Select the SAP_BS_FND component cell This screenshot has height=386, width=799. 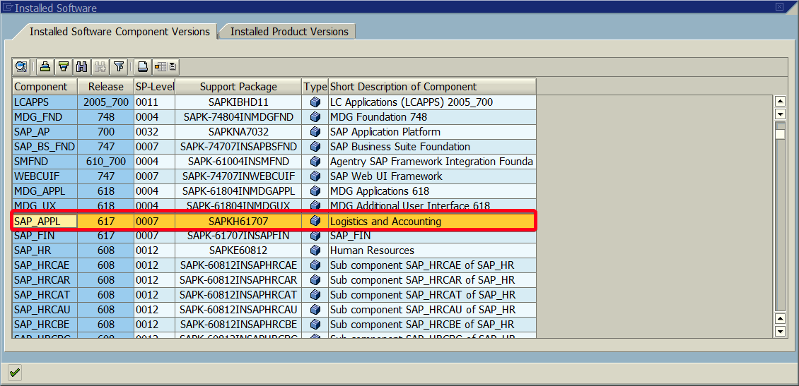pos(45,147)
